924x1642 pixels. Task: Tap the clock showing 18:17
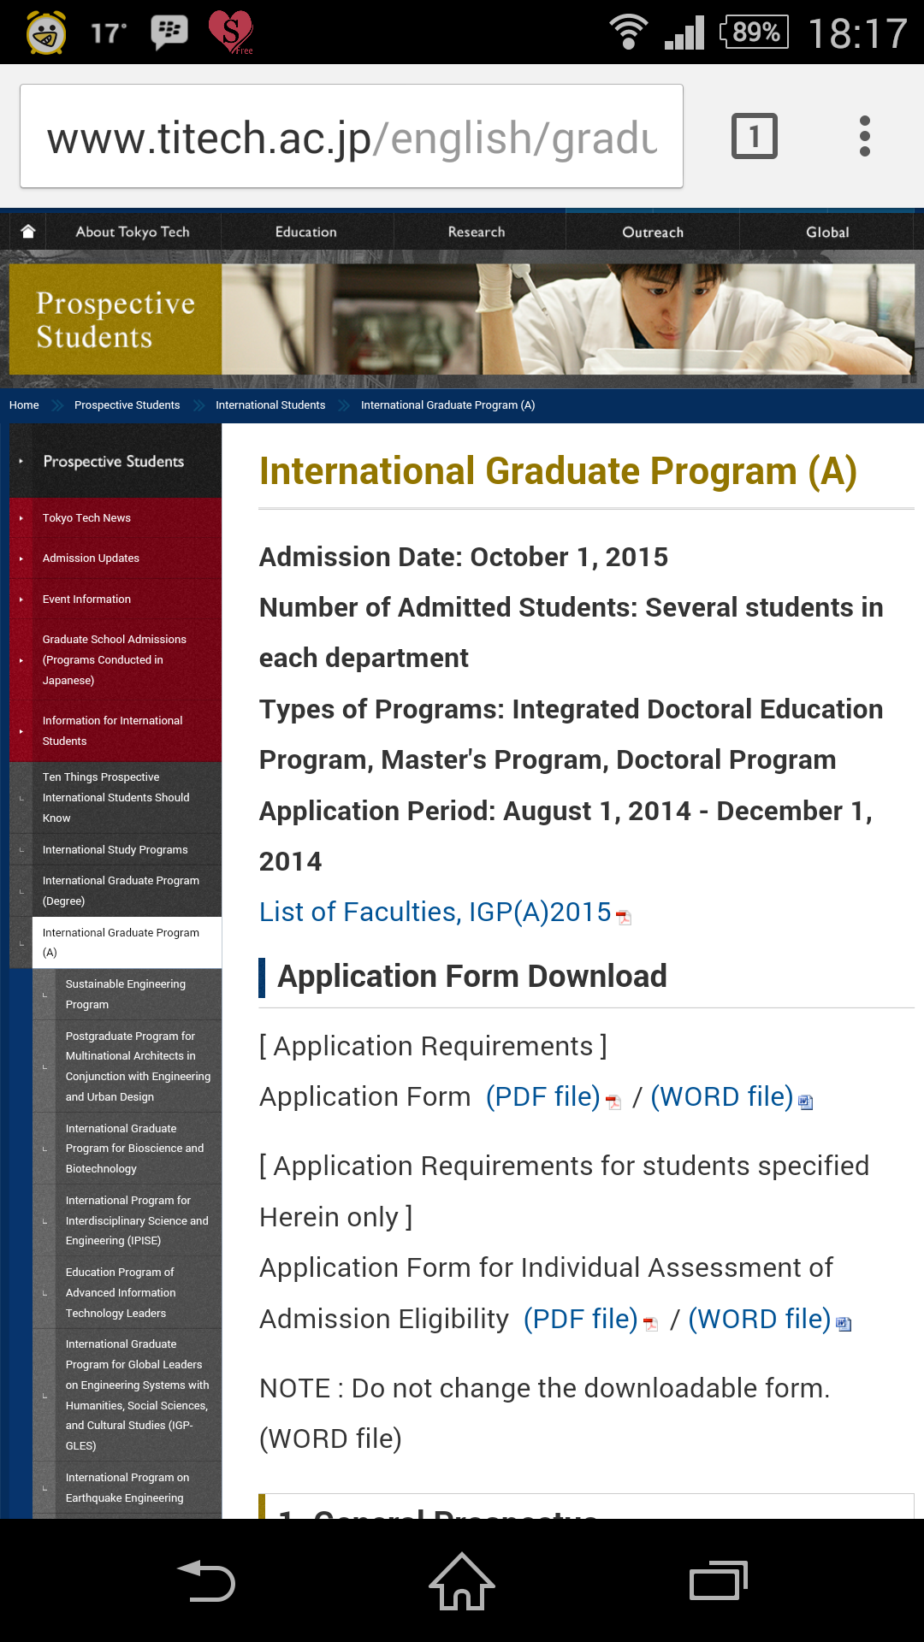point(857,33)
